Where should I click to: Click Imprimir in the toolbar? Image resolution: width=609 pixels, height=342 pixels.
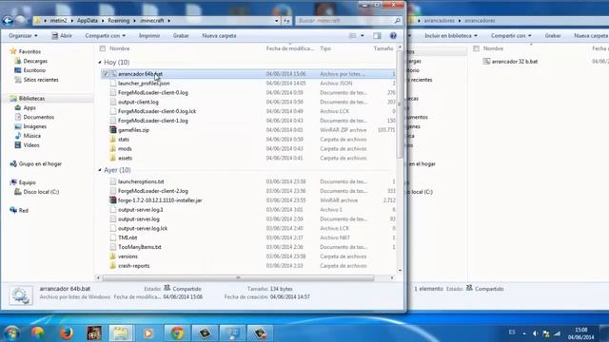(x=149, y=36)
